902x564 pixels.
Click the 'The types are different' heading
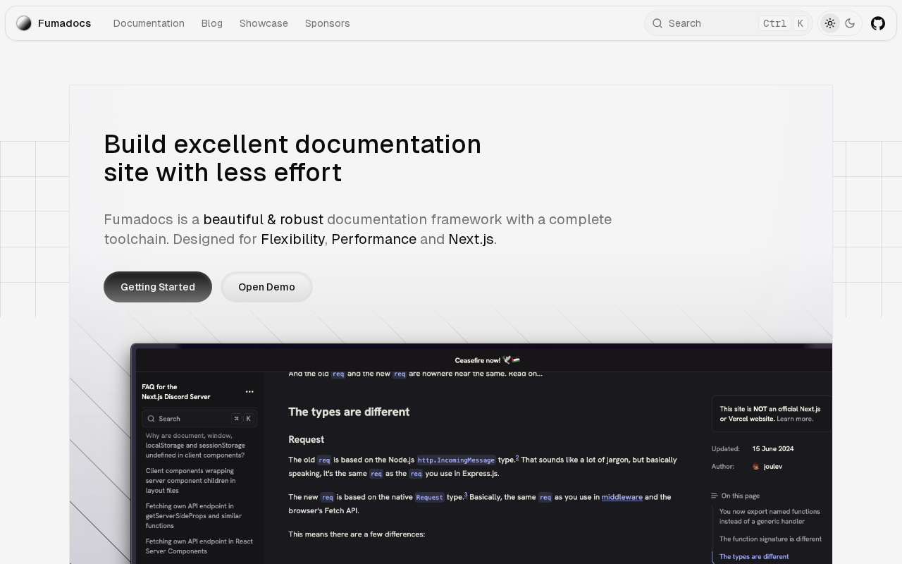349,412
